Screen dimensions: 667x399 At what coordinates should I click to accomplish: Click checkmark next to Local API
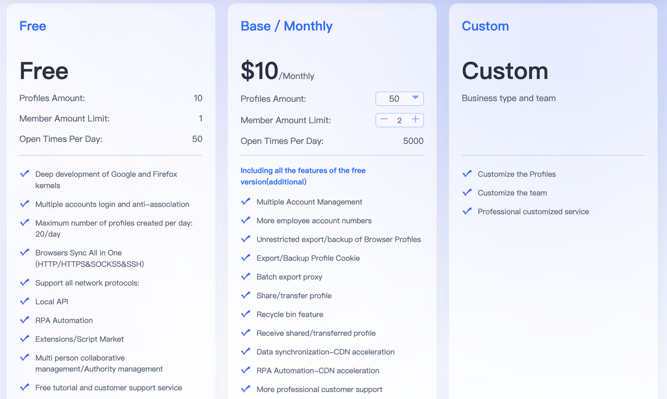point(24,301)
